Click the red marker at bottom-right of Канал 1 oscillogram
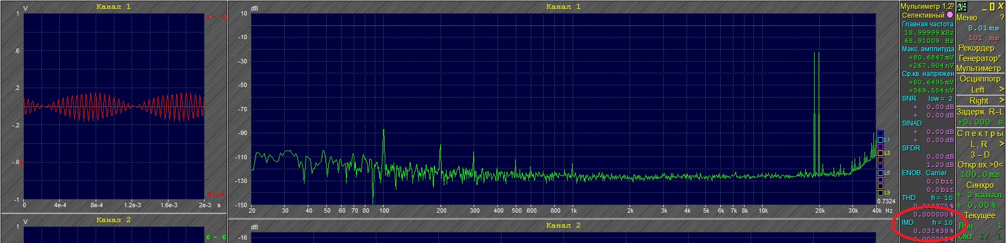Screen dimensions: 1006x243 [216, 194]
